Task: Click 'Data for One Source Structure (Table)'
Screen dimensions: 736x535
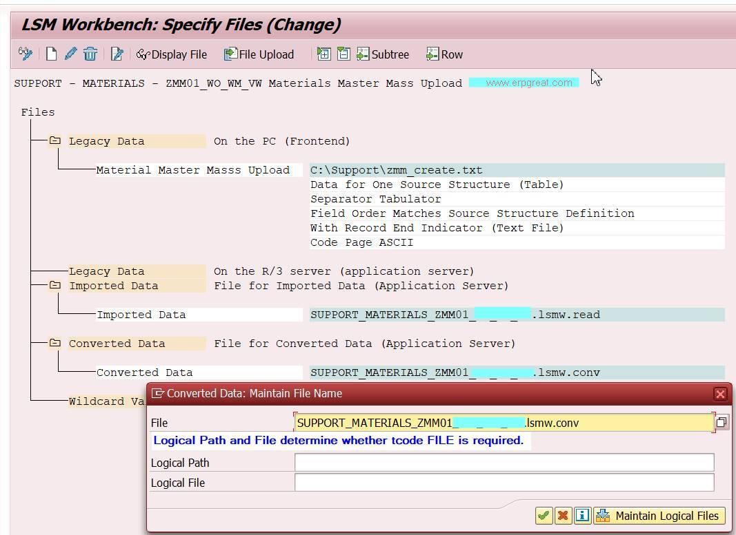Action: point(437,185)
